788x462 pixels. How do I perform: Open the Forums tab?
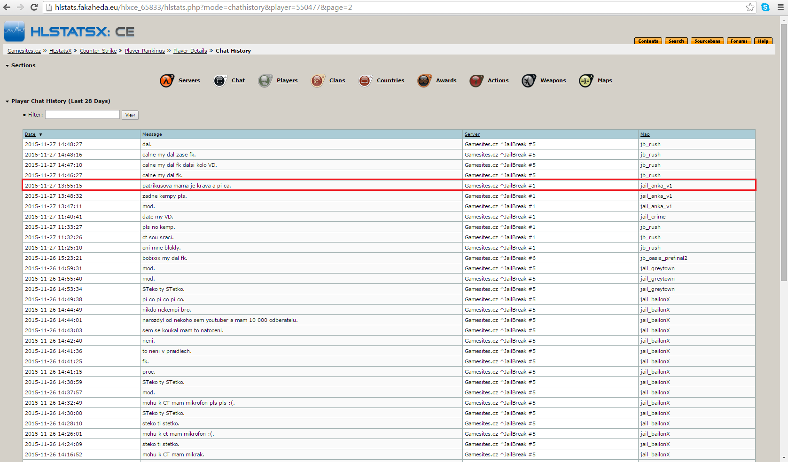click(739, 41)
